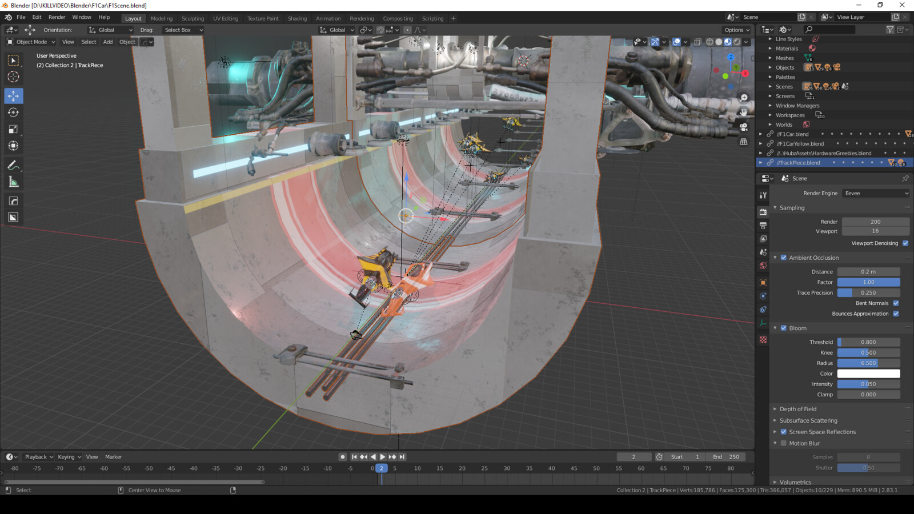Image resolution: width=914 pixels, height=514 pixels.
Task: Open the View Layer properties tab
Action: pyautogui.click(x=763, y=239)
